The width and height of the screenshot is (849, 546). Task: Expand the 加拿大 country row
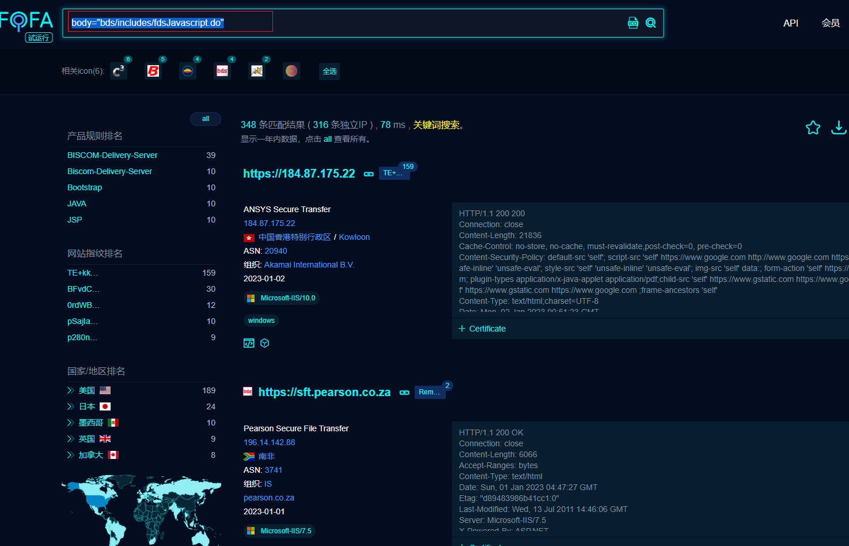tap(71, 455)
